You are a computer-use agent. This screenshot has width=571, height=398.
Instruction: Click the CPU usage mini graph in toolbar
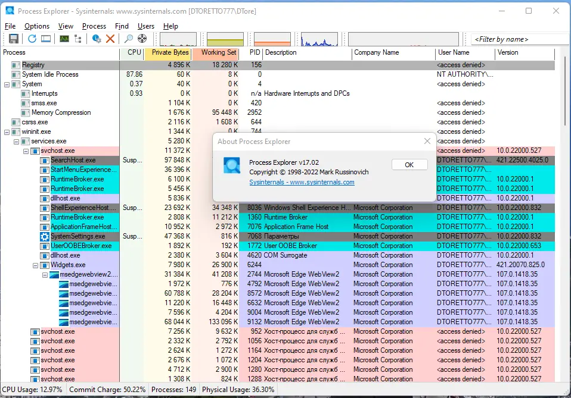click(x=178, y=39)
